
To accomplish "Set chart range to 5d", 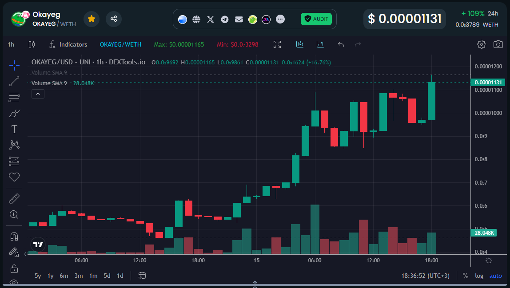I will coord(107,276).
